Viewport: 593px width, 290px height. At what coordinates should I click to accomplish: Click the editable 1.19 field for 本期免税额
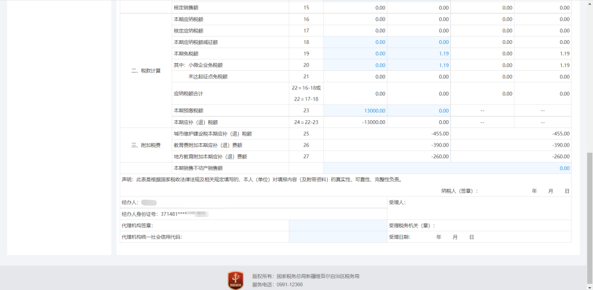pyautogui.click(x=419, y=54)
